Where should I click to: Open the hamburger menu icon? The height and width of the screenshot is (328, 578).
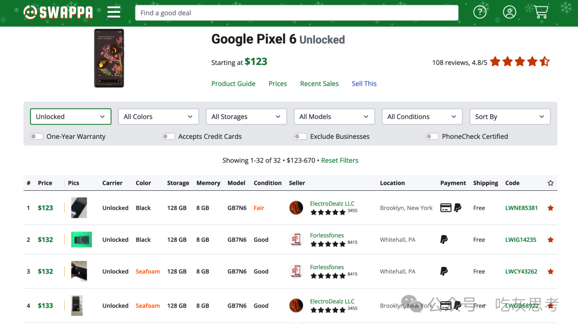tap(114, 12)
